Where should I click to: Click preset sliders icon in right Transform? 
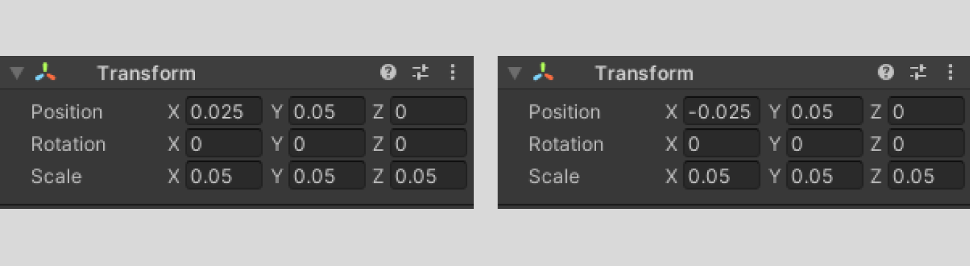[x=918, y=72]
